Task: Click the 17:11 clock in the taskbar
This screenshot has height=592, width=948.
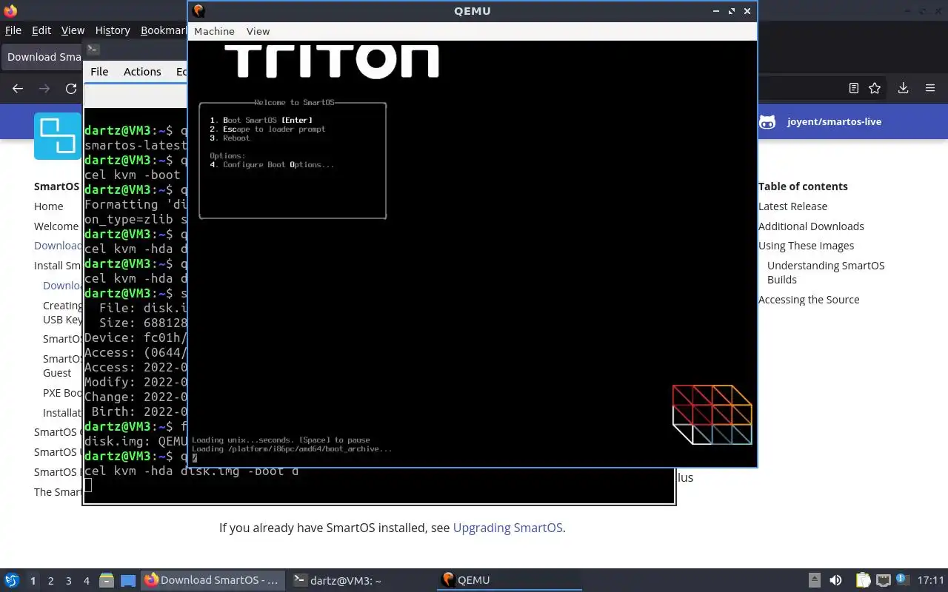Action: (930, 580)
